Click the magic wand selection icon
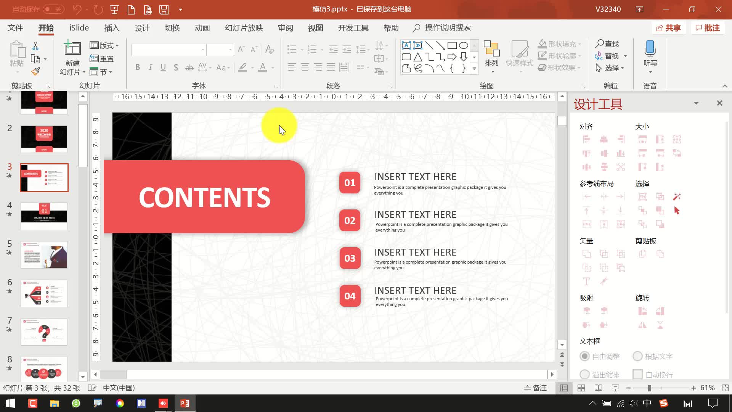The height and width of the screenshot is (412, 732). pos(677,197)
